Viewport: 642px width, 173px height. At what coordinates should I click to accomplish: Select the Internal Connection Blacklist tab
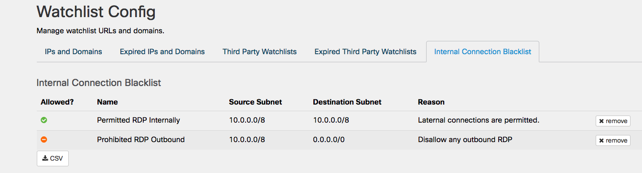(x=482, y=52)
